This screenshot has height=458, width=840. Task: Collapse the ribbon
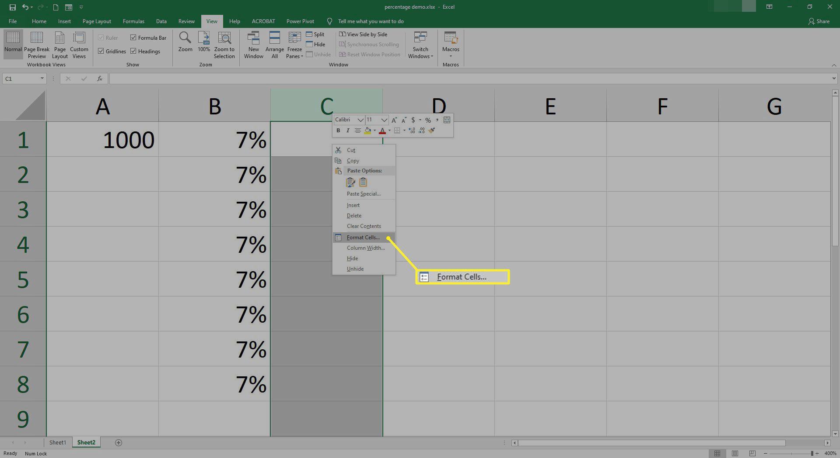834,65
